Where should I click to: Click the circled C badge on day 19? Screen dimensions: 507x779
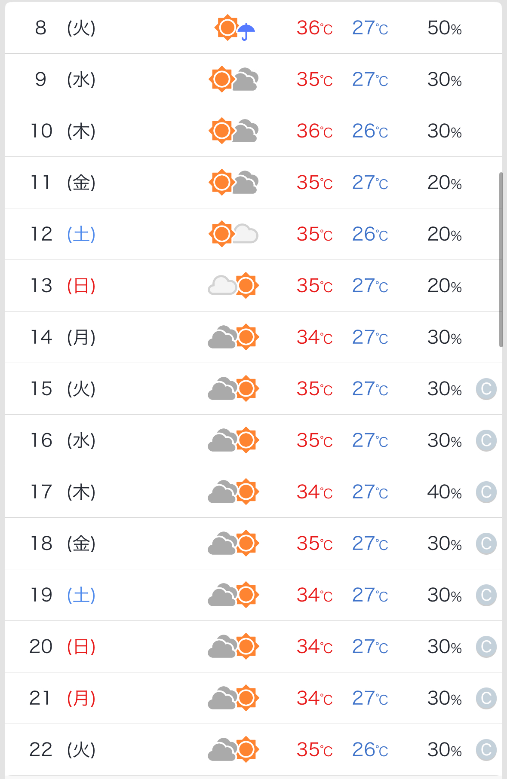[486, 595]
